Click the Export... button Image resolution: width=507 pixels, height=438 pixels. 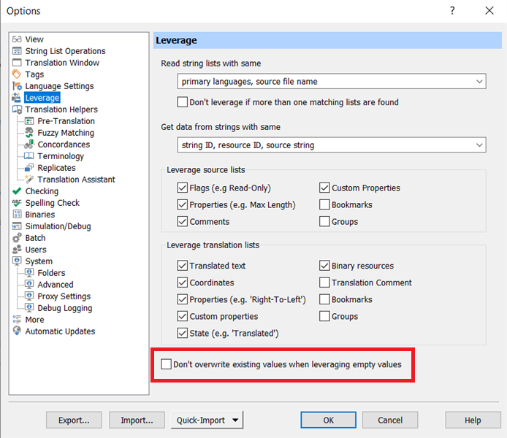[x=74, y=420]
